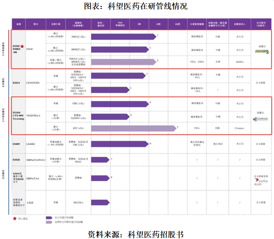Viewport: 274px width, 239px height.
Task: Click the light purple BTC (≥2L) bar
Action: click(134, 128)
